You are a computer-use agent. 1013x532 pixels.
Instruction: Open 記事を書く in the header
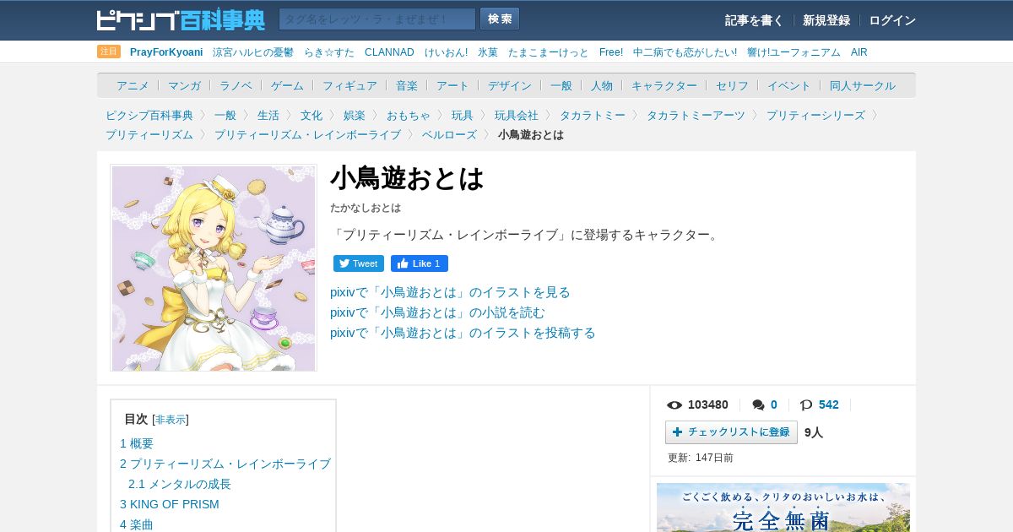coord(754,20)
